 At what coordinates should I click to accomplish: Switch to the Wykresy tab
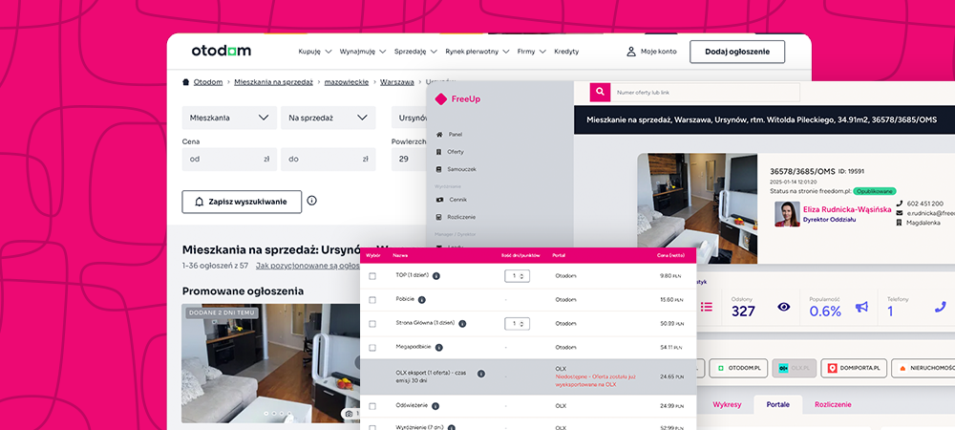[x=727, y=405]
